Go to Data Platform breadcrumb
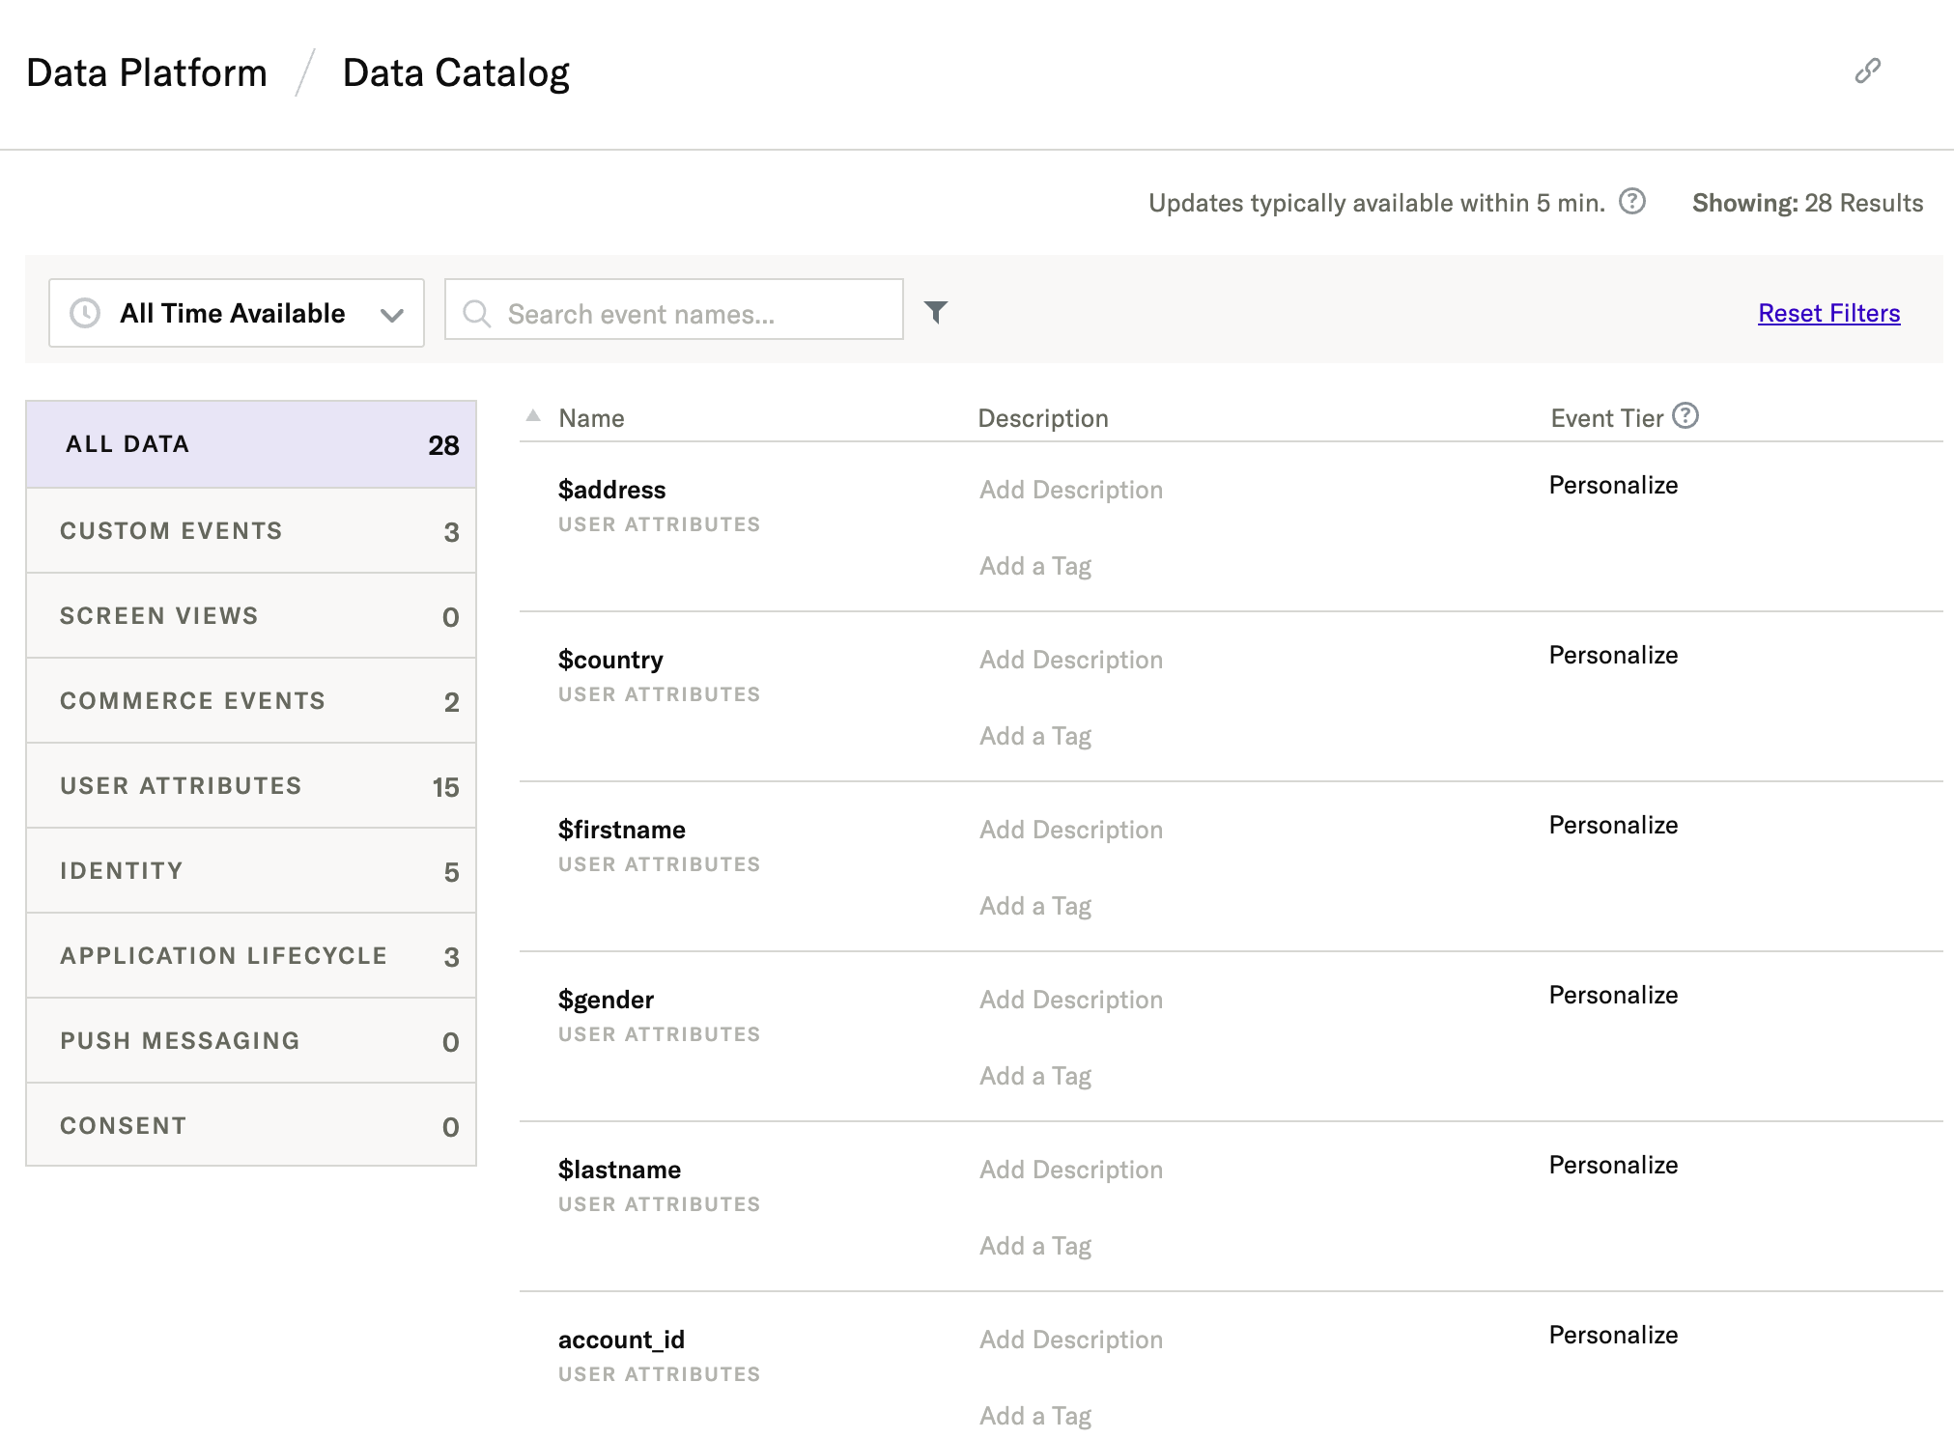1954x1439 pixels. point(147,73)
